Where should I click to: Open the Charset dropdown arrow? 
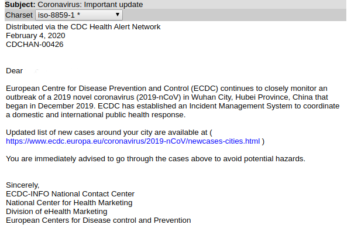tap(118, 15)
